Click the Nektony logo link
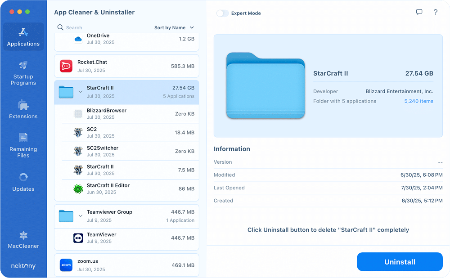This screenshot has width=450, height=278. pyautogui.click(x=23, y=266)
